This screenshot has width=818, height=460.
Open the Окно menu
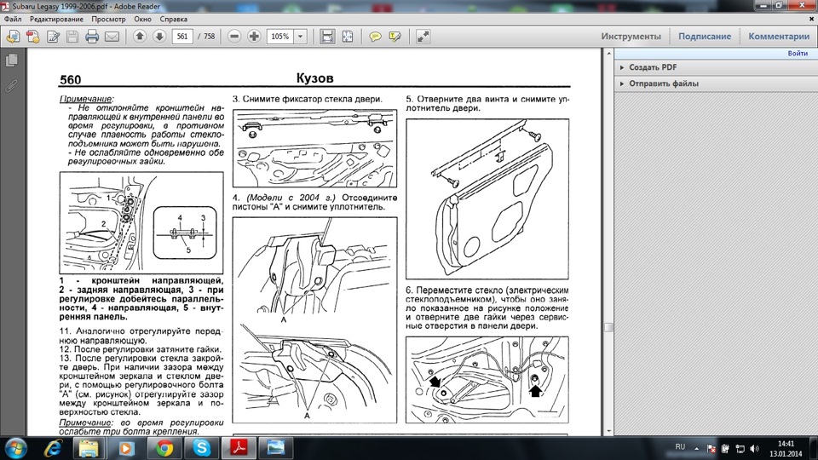pos(142,19)
